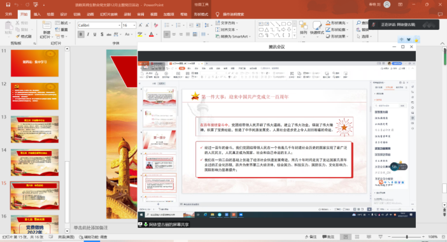Viewport: 447px width, 242px height.
Task: Toggle Underline formatting button
Action: [x=95, y=34]
